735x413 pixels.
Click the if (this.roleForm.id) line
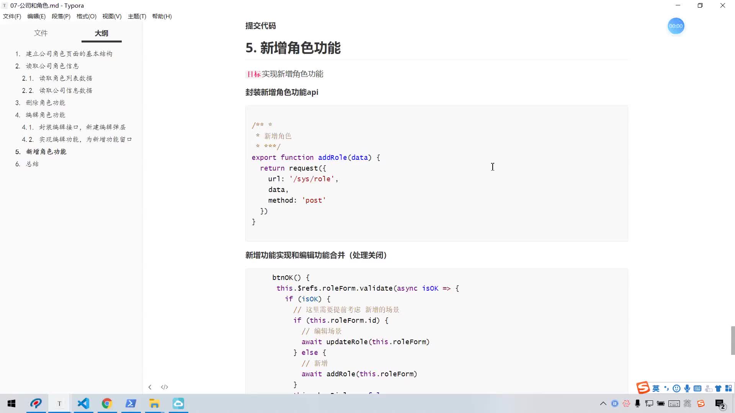(341, 320)
